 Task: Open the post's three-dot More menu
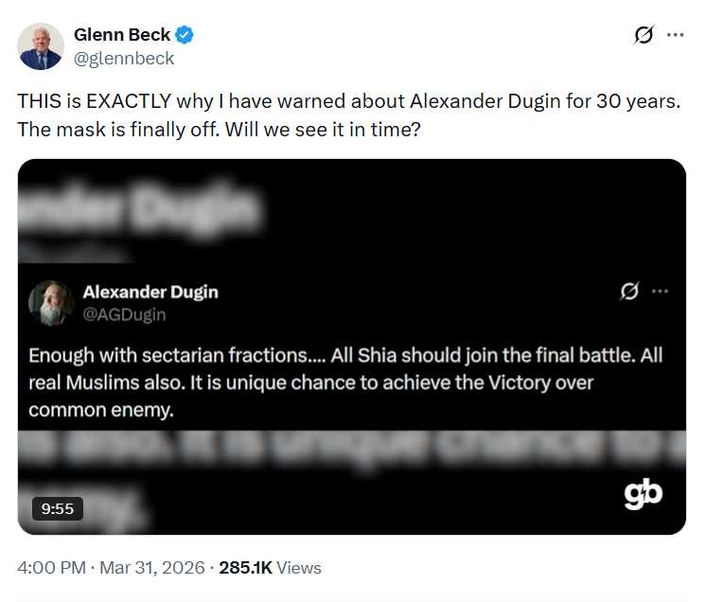675,35
